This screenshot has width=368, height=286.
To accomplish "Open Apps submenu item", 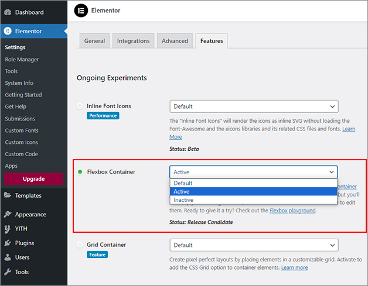I will [11, 166].
